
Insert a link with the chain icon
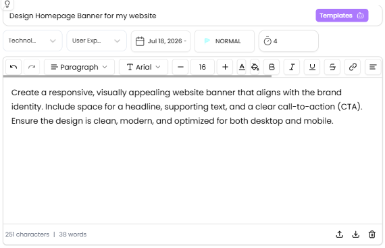353,67
